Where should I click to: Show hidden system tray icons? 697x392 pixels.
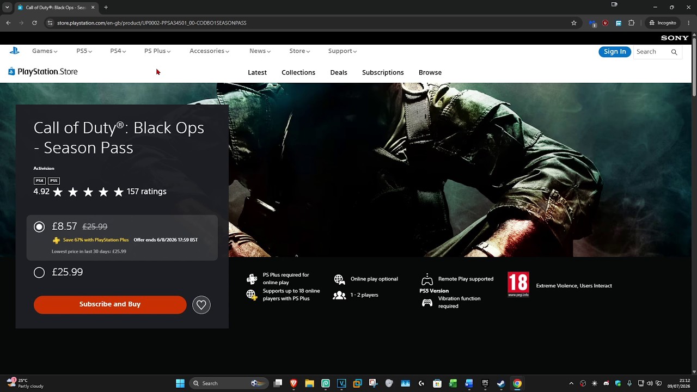tap(571, 383)
